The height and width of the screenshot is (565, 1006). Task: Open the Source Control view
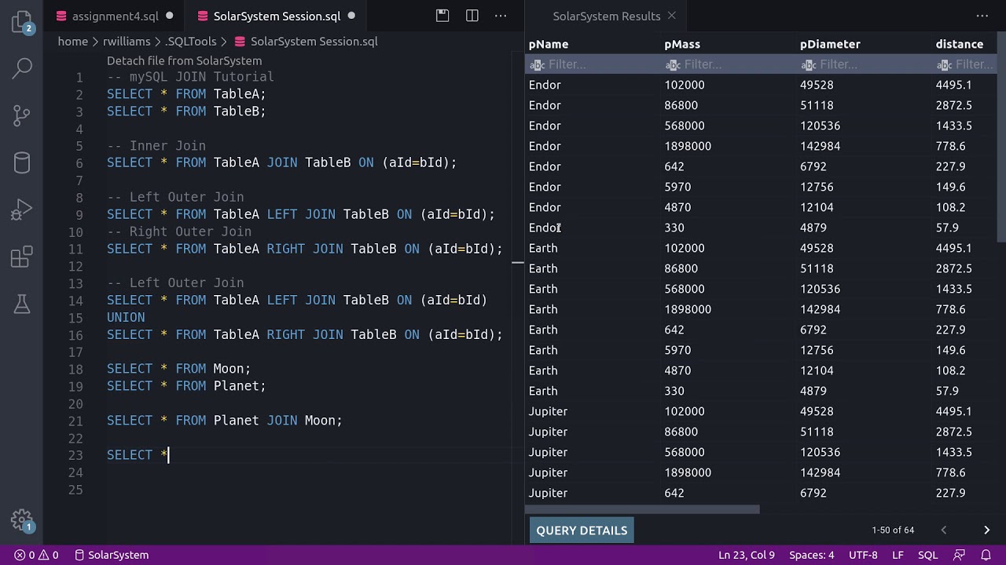pyautogui.click(x=22, y=116)
